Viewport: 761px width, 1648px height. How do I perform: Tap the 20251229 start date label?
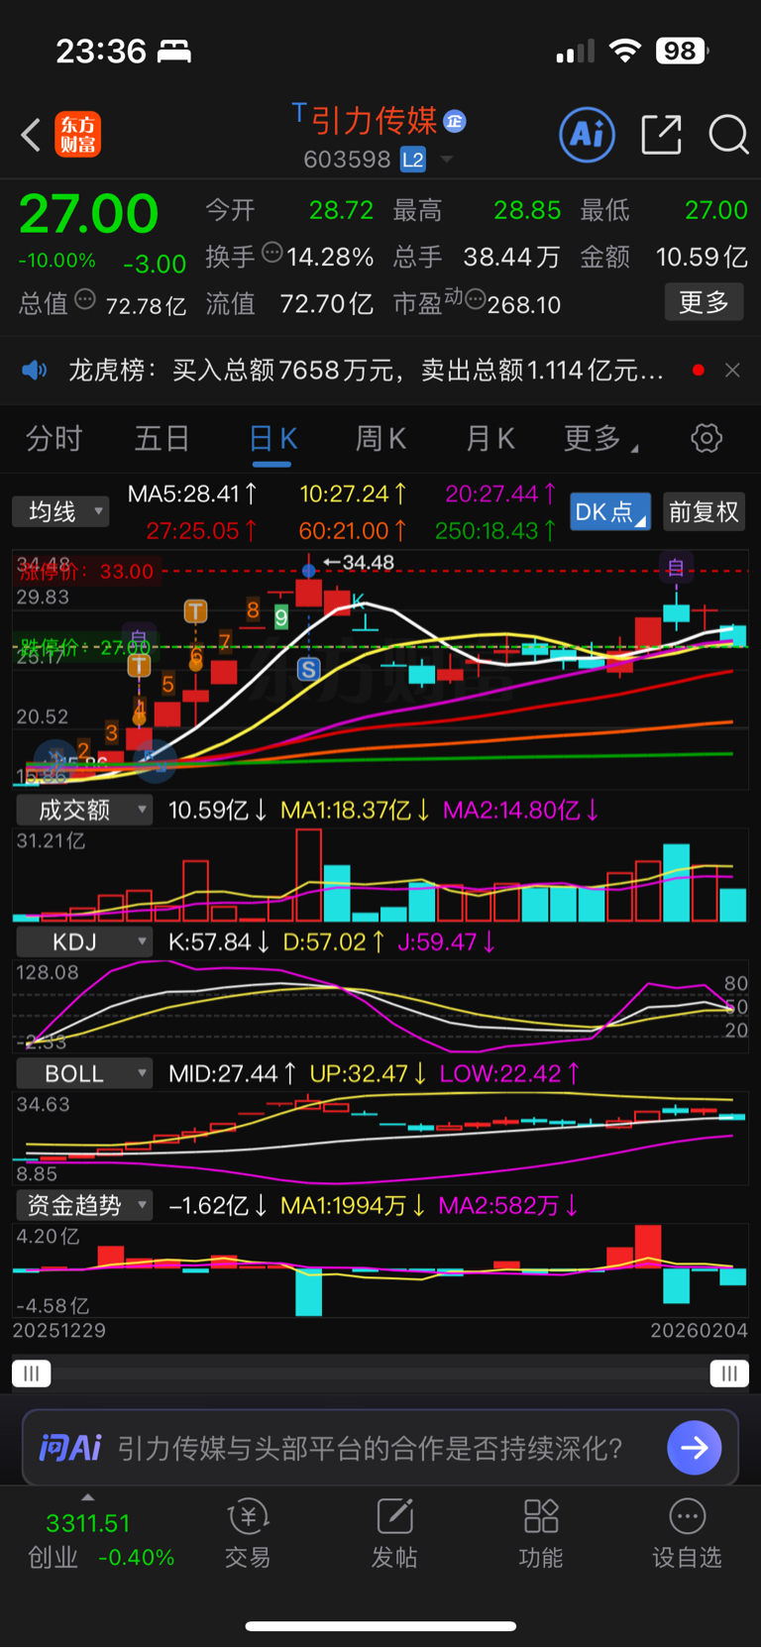pyautogui.click(x=59, y=1330)
